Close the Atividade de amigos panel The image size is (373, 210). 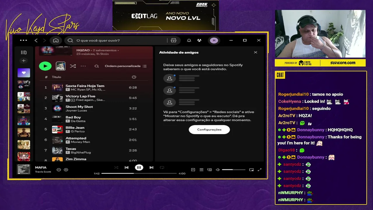256,52
